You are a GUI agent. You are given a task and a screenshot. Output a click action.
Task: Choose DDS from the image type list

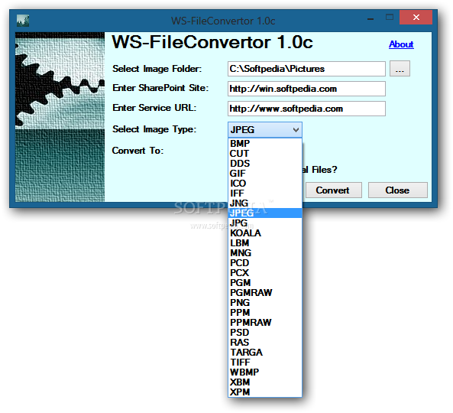265,164
